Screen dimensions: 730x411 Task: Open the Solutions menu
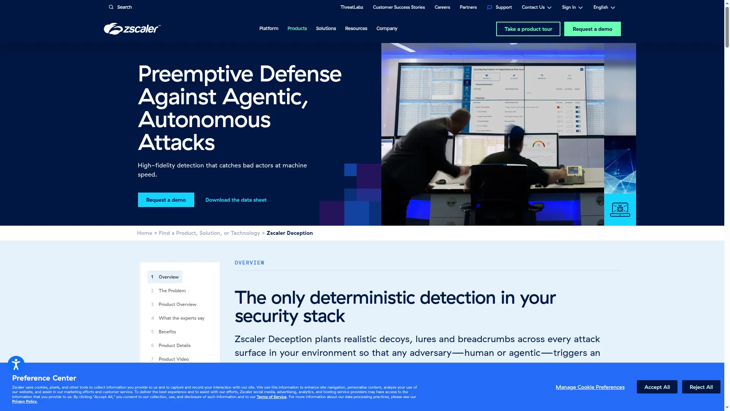tap(326, 29)
